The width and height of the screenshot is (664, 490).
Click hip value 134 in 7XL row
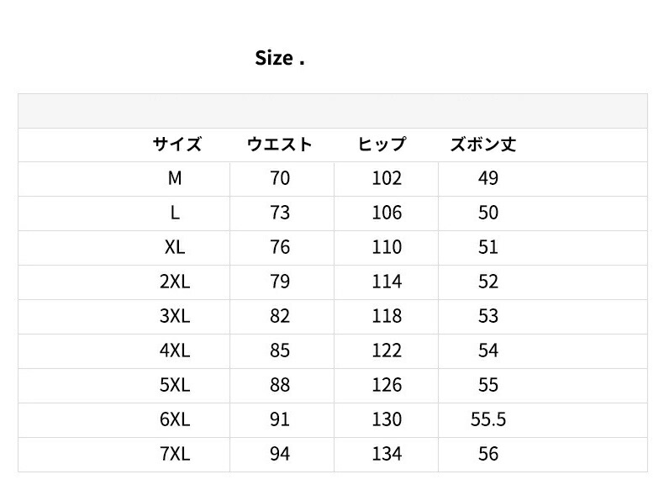pos(387,454)
